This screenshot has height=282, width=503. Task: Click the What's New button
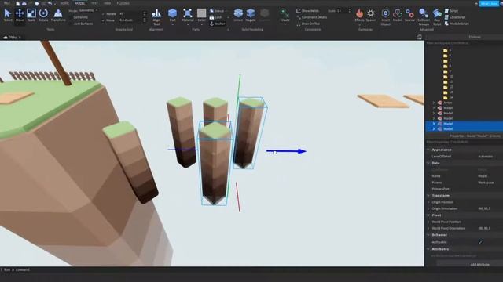point(489,3)
